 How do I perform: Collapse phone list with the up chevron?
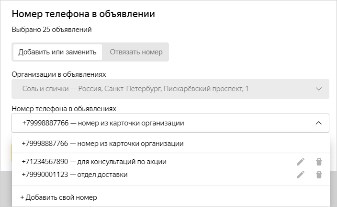(x=319, y=123)
